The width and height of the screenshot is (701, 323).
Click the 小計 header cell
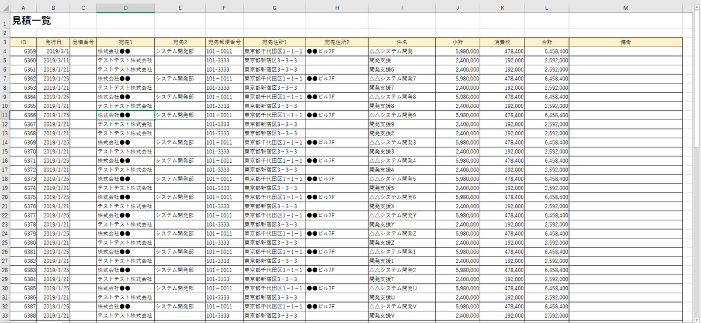point(458,43)
